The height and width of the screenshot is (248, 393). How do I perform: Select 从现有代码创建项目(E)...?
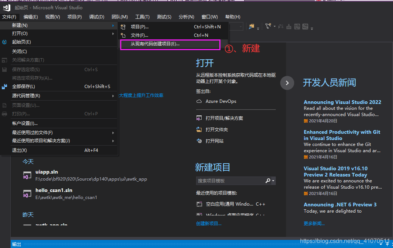pos(173,44)
